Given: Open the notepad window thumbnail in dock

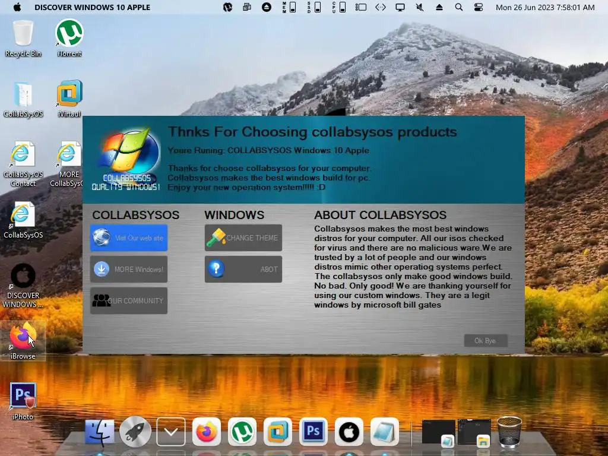Looking at the screenshot, I should click(438, 432).
